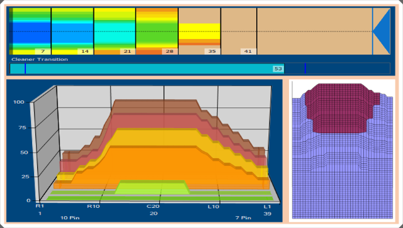Viewport: 403px width, 228px height.
Task: Click the Cleaner Transition label
Action: pos(40,59)
